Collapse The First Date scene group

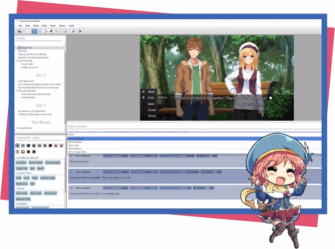17,61
